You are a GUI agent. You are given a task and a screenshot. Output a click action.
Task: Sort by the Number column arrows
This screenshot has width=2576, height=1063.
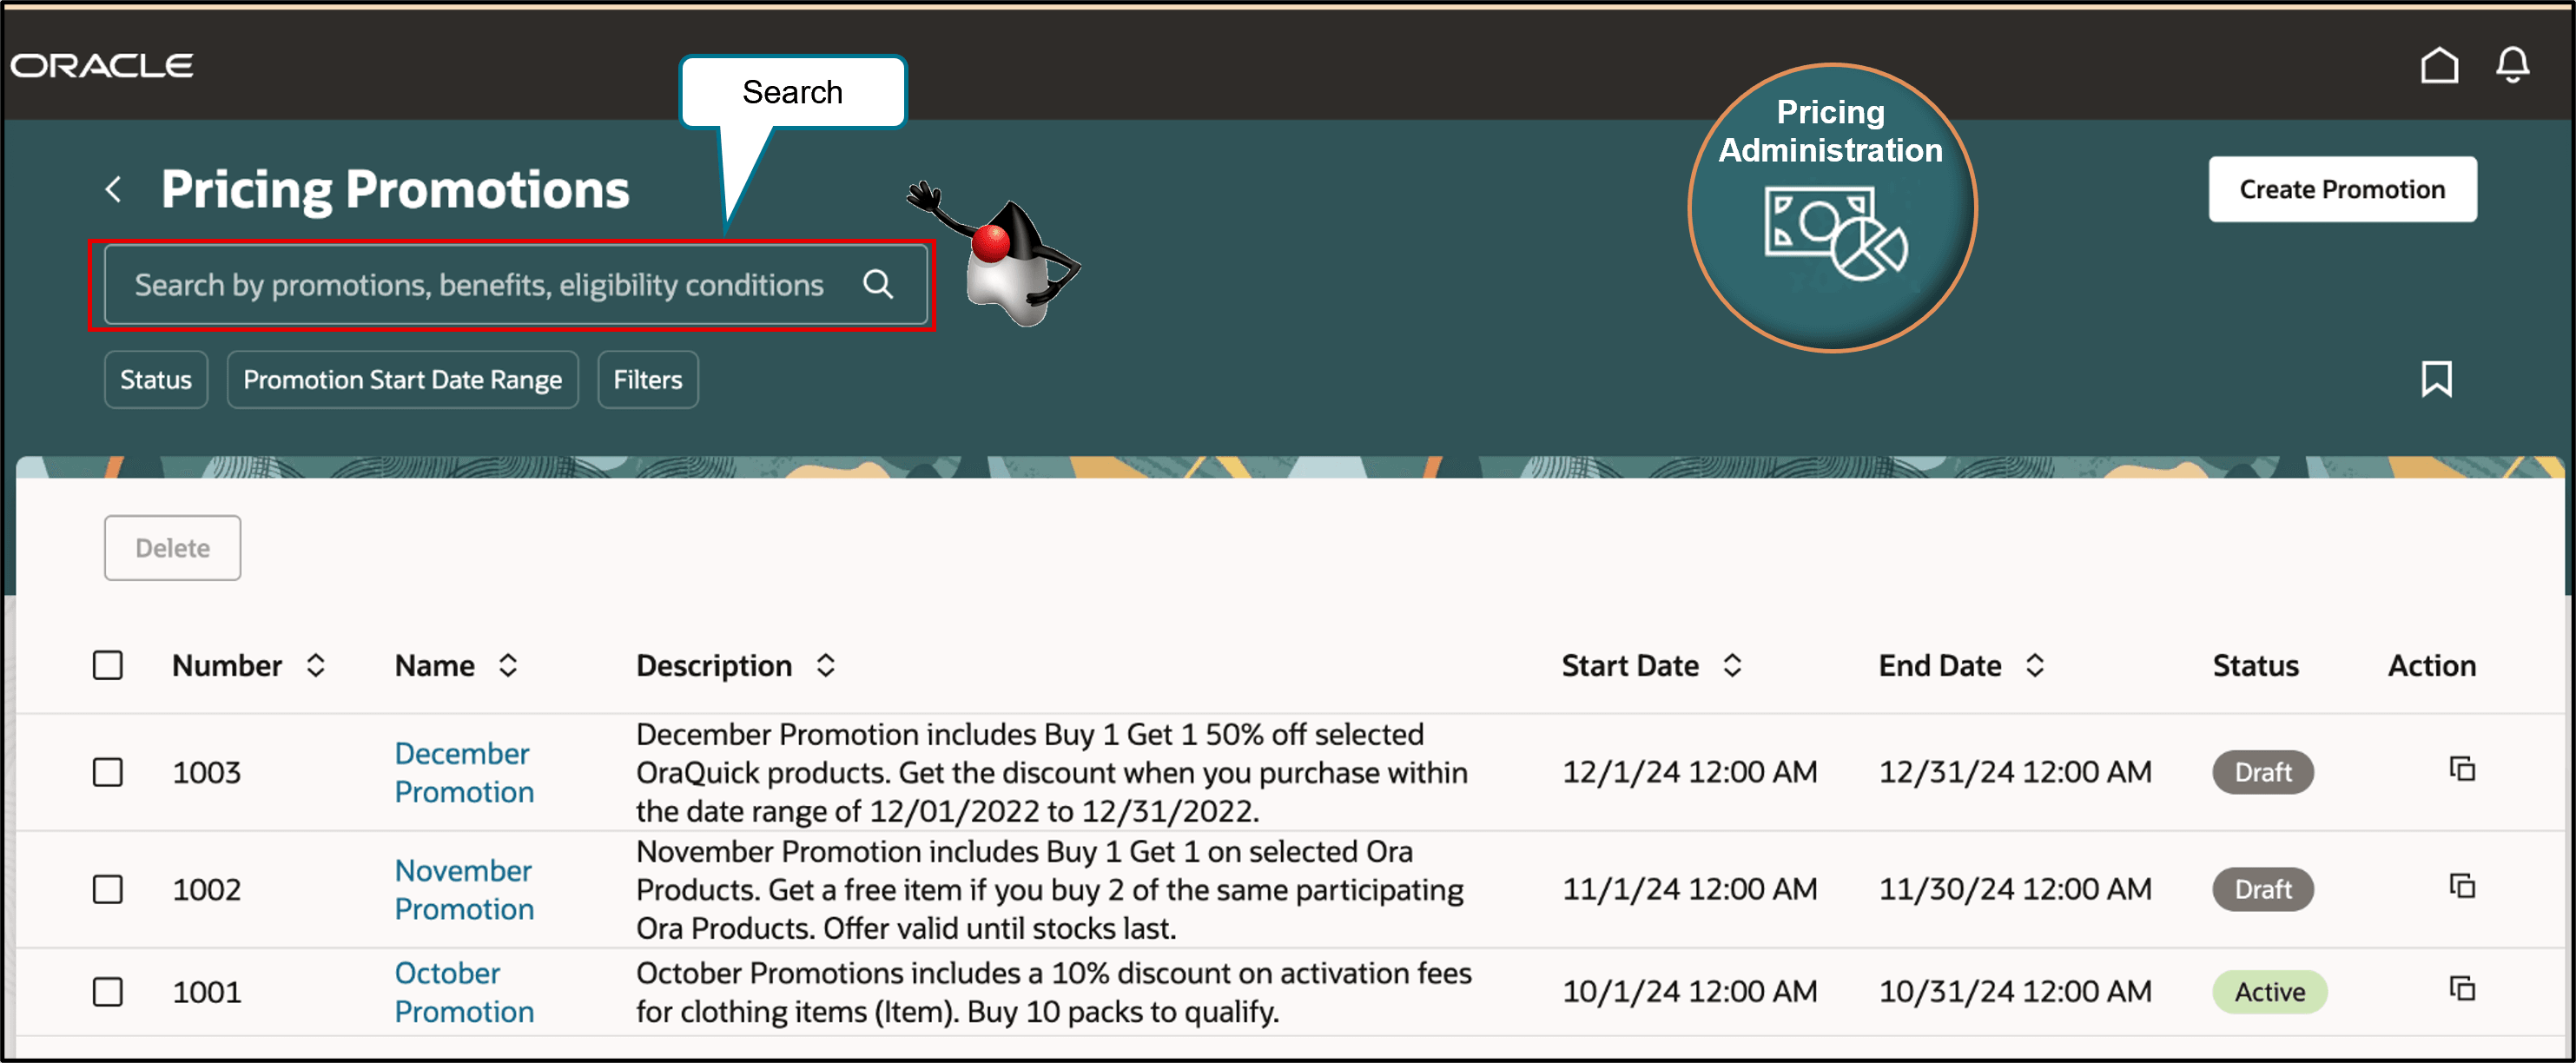[316, 666]
